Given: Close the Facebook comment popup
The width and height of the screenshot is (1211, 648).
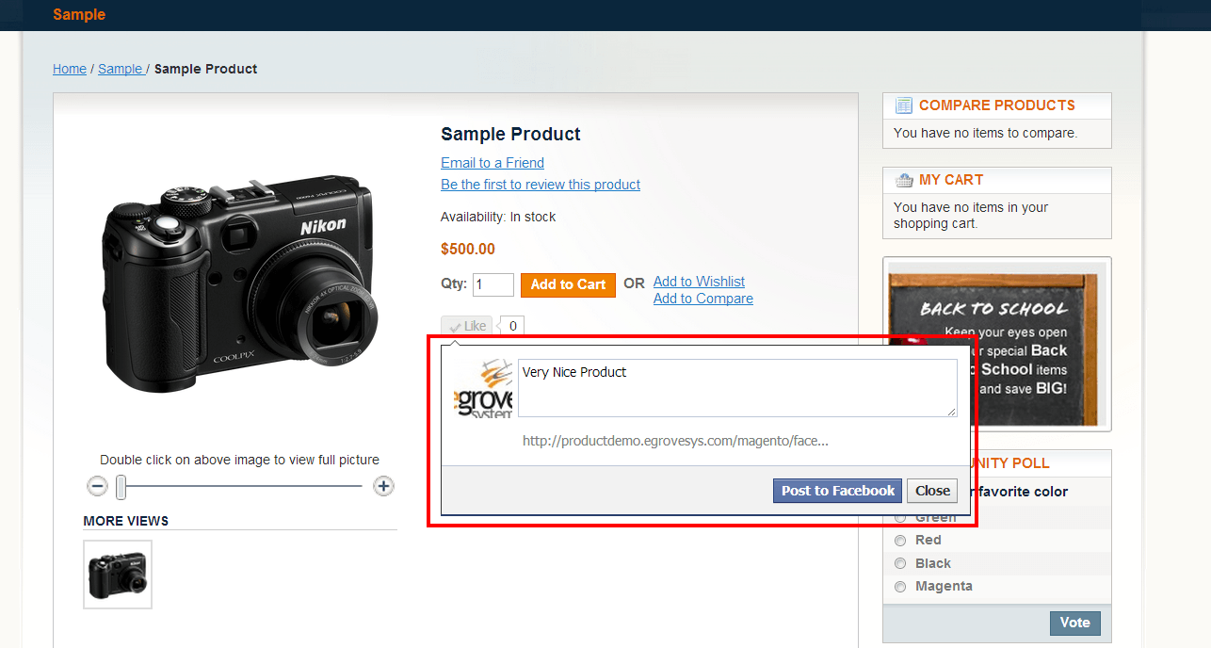Looking at the screenshot, I should click(x=932, y=491).
